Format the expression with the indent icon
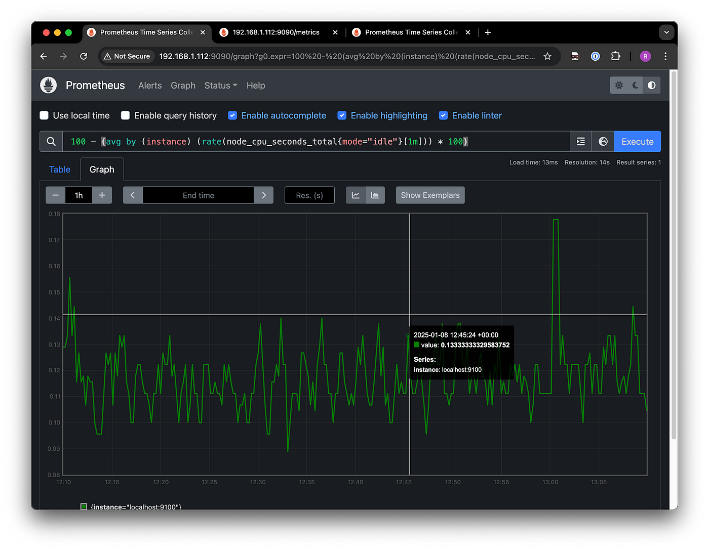709x551 pixels. tap(581, 142)
